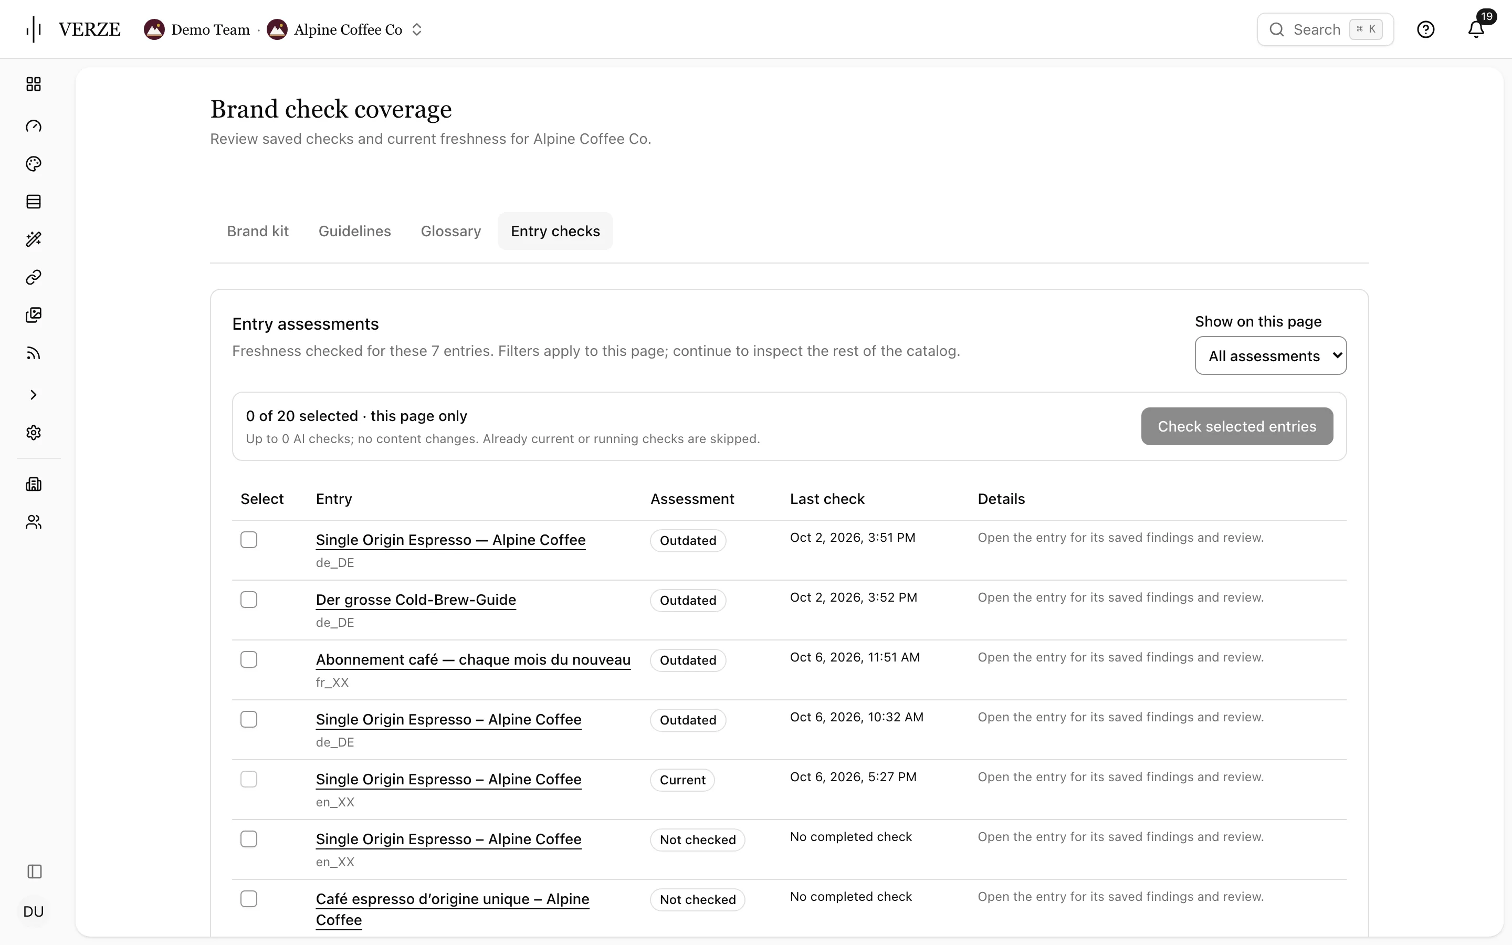Focus the Search field in header

[1325, 29]
